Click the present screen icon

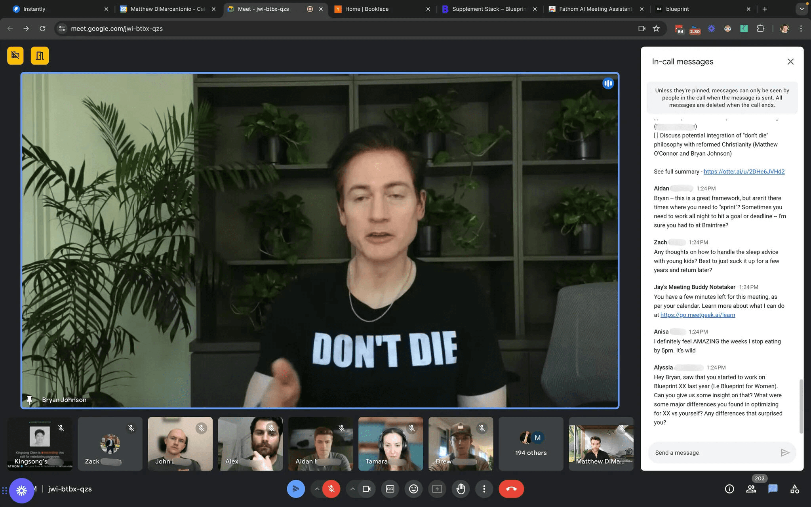(437, 489)
